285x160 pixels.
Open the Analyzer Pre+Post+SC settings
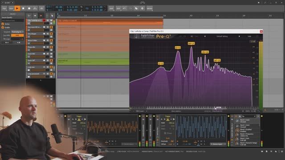coord(217,111)
